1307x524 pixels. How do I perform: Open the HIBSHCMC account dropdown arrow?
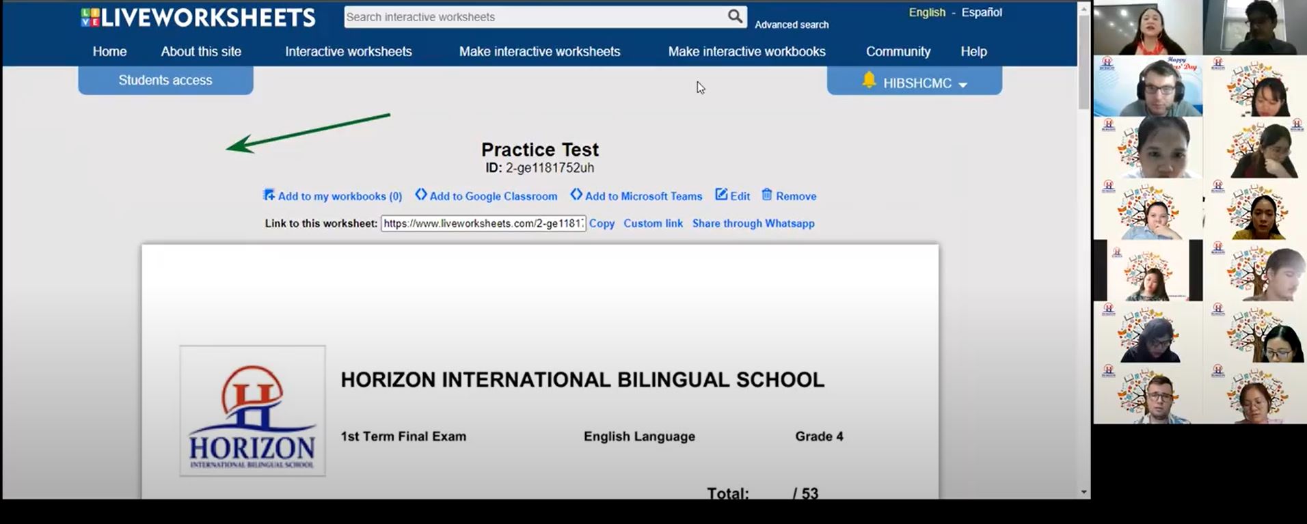(963, 85)
